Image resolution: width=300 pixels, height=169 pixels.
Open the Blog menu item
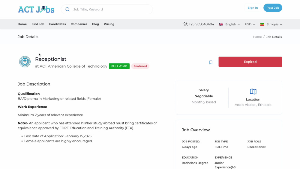coord(95,24)
